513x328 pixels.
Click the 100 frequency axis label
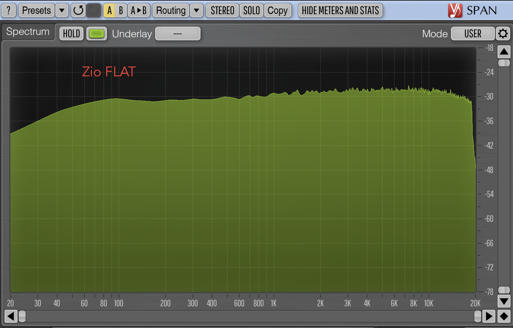(119, 303)
